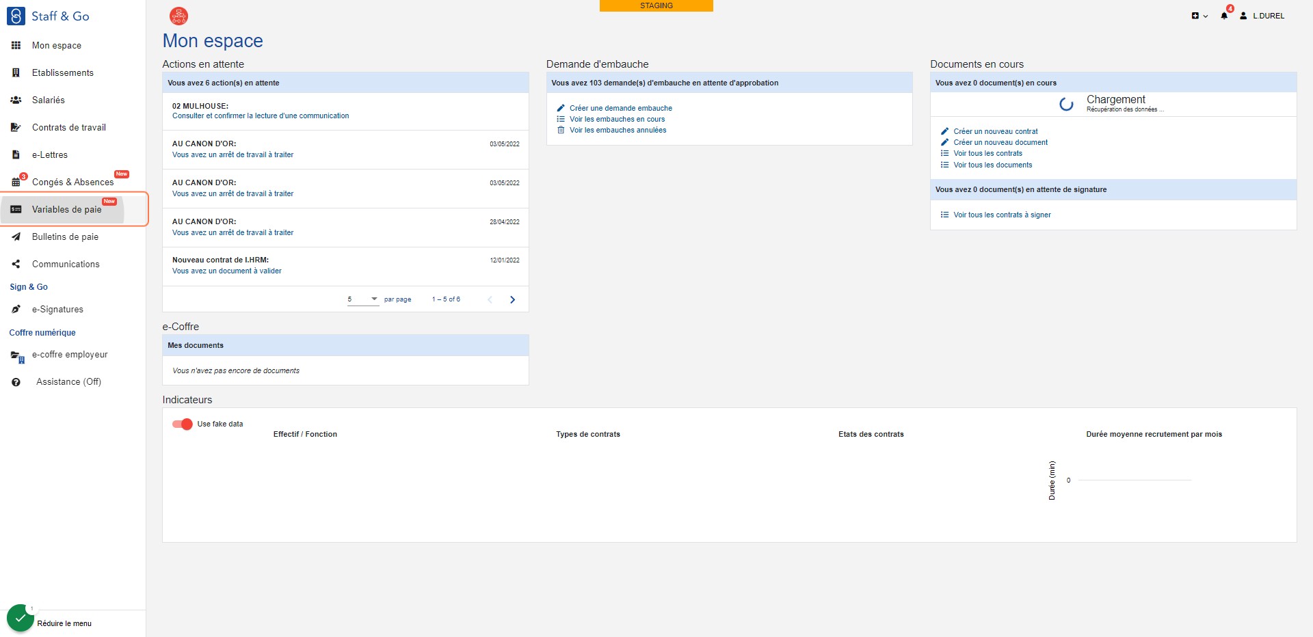1313x637 pixels.
Task: Go to next page of actions
Action: tap(512, 299)
